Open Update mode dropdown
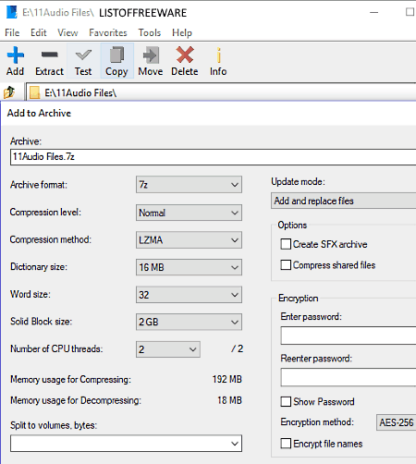416x464 pixels. coord(343,201)
